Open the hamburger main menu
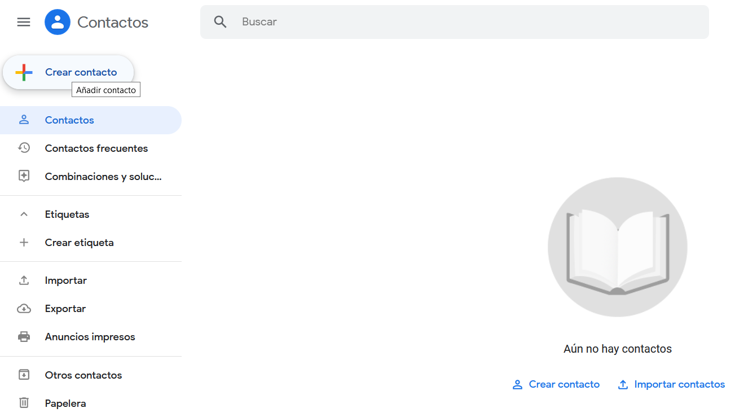Viewport: 735px width, 417px height. [x=24, y=22]
